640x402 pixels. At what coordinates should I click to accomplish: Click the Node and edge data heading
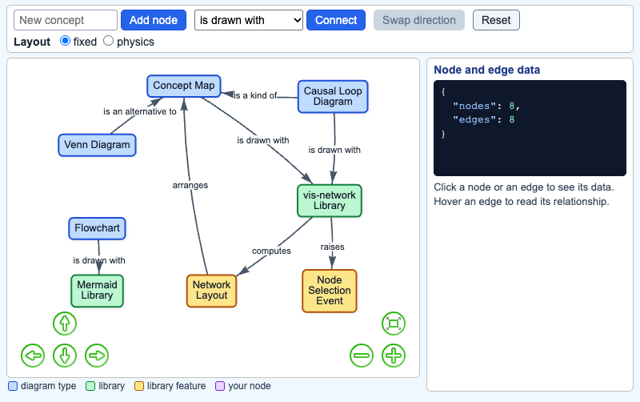(487, 70)
